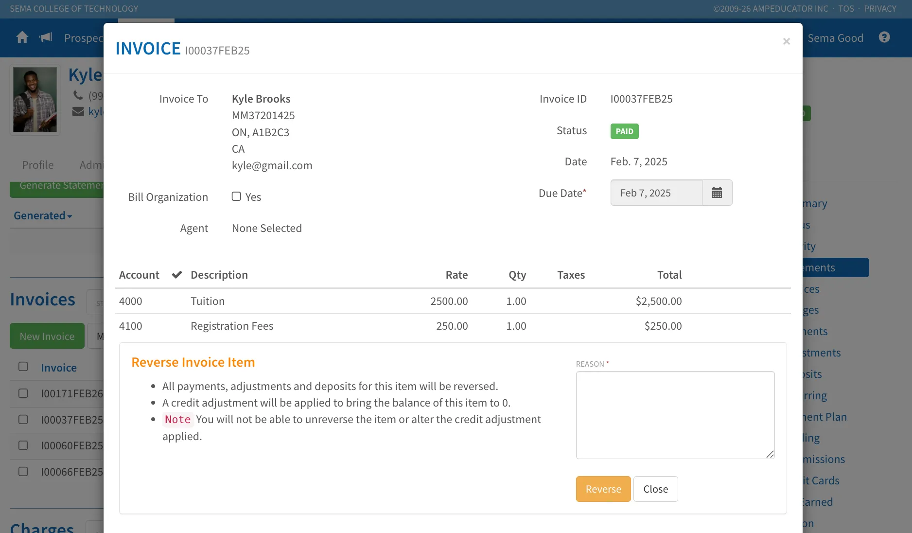The image size is (912, 533).
Task: Click the PAID status badge
Action: point(624,131)
